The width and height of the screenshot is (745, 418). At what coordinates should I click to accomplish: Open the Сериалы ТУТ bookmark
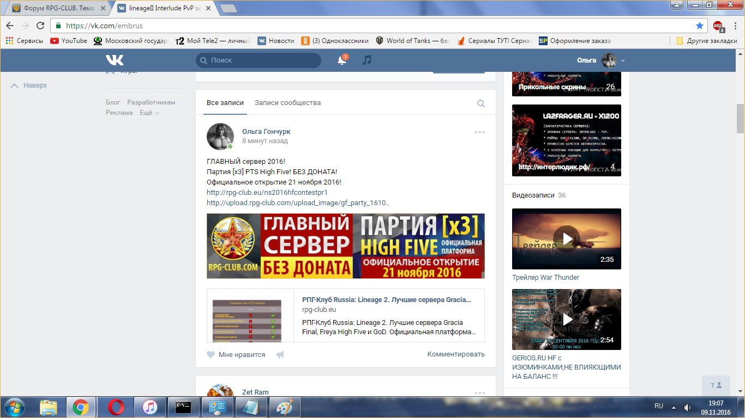494,41
